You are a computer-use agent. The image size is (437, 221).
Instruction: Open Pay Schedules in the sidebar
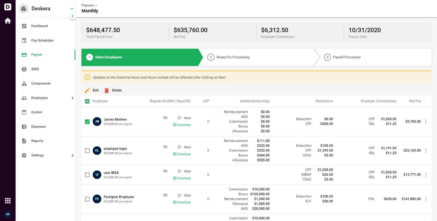[x=42, y=40]
